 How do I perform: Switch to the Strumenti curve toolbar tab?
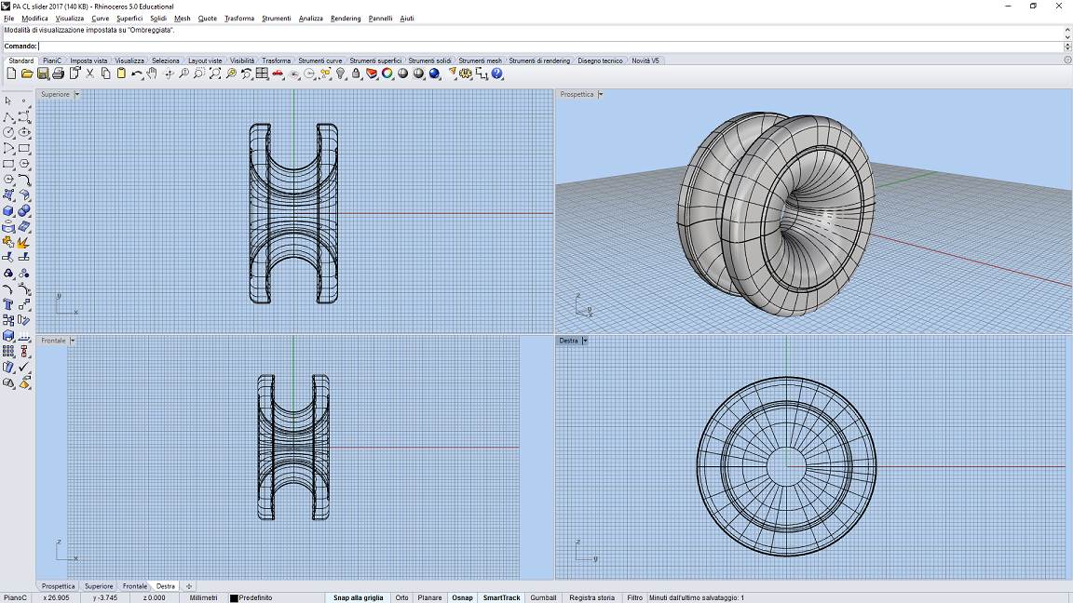click(x=321, y=60)
